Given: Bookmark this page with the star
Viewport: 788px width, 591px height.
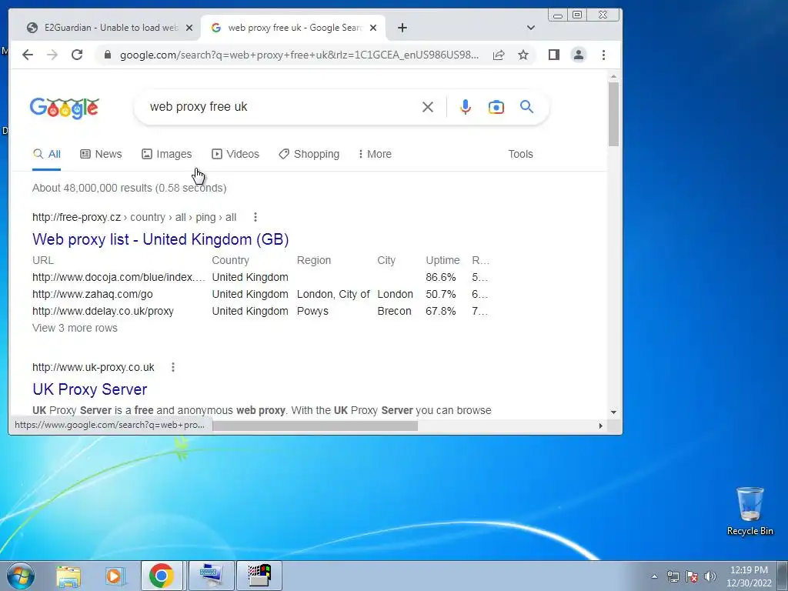Looking at the screenshot, I should [523, 55].
